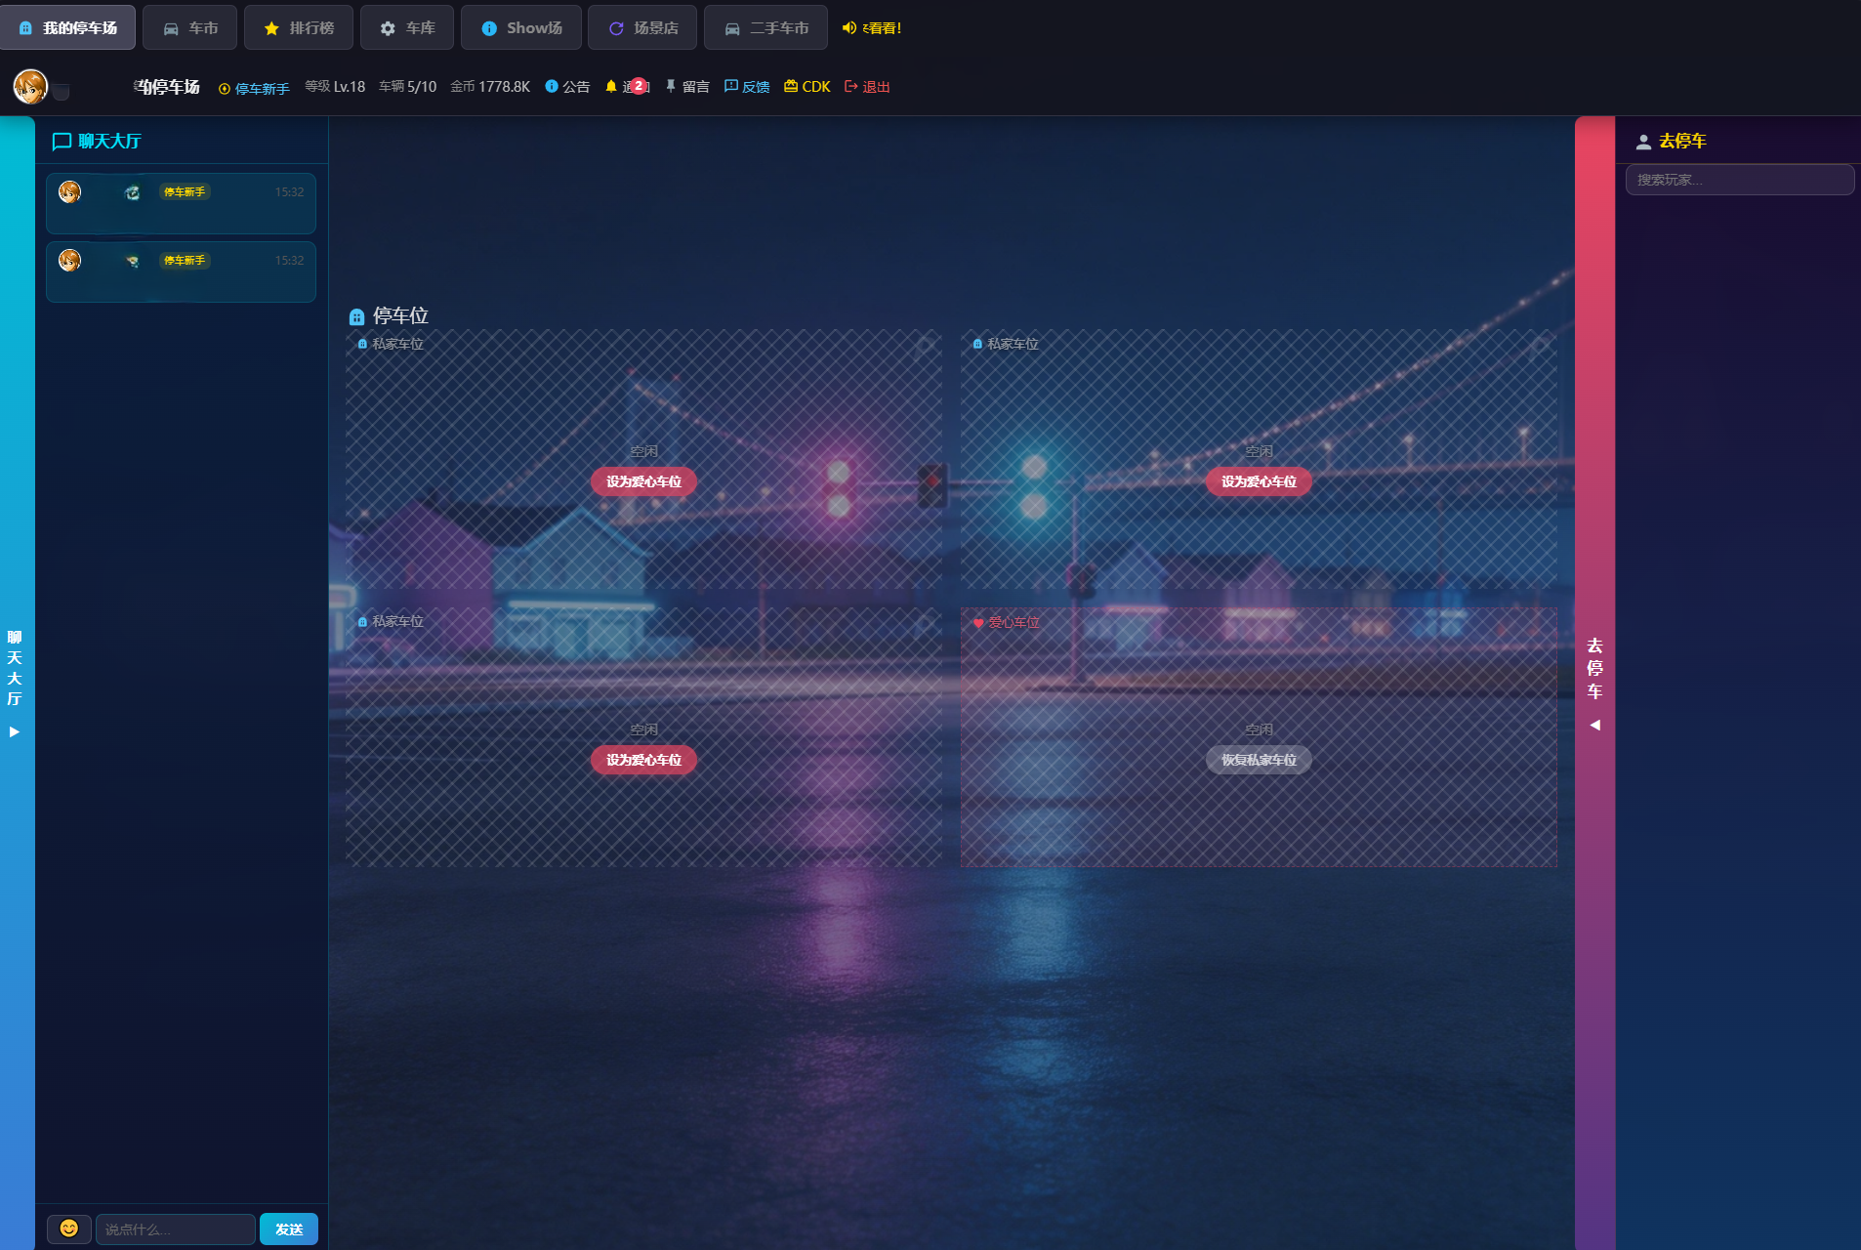This screenshot has height=1250, width=1861.
Task: Open 公告 announcements
Action: 567,87
